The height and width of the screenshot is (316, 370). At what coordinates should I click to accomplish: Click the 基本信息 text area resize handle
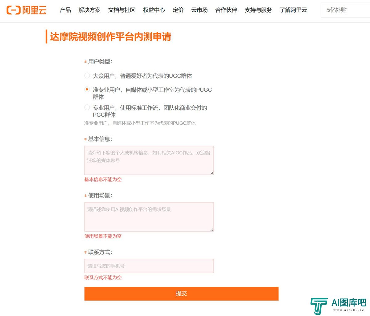point(212,173)
